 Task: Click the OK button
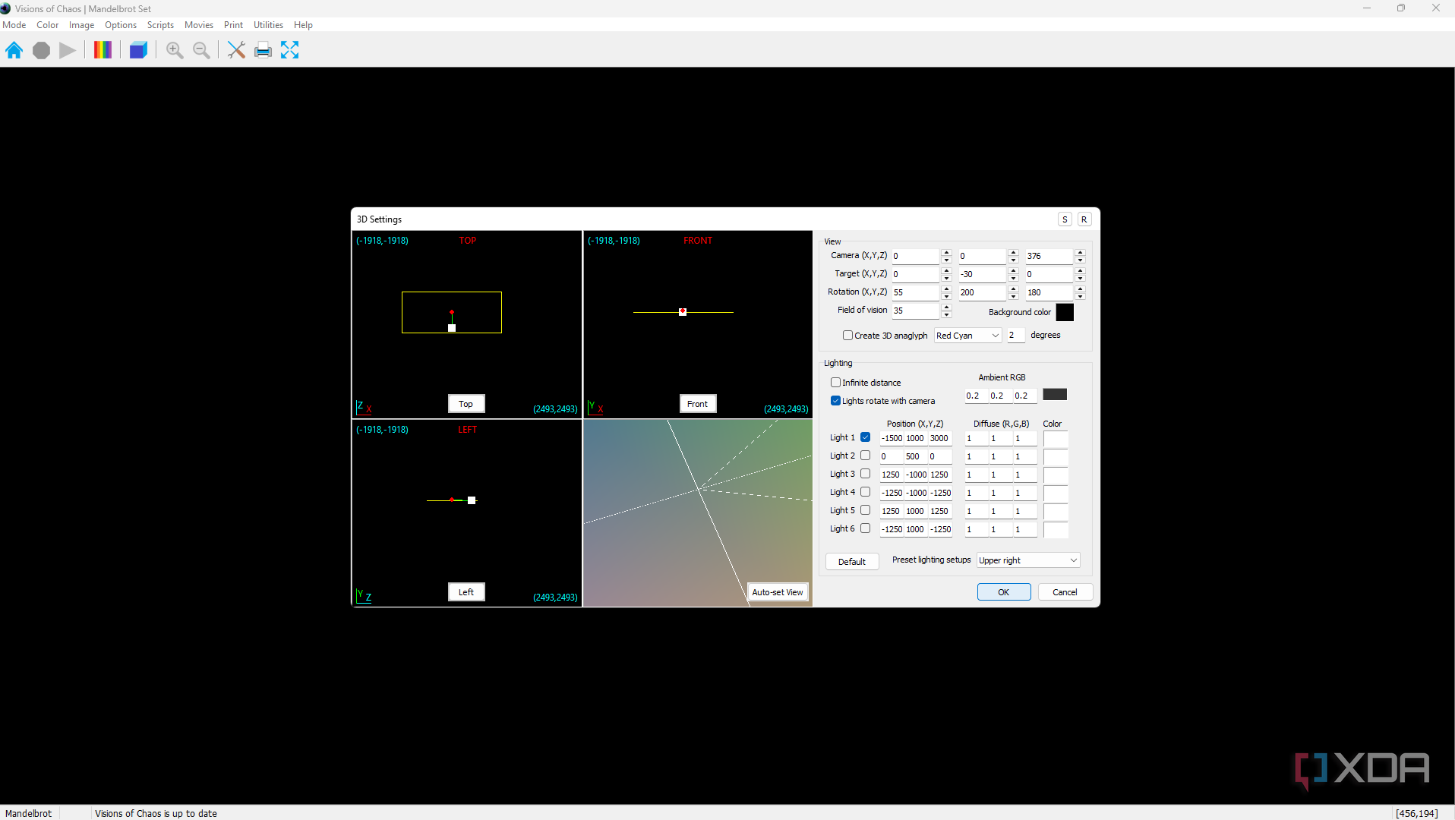[1003, 592]
